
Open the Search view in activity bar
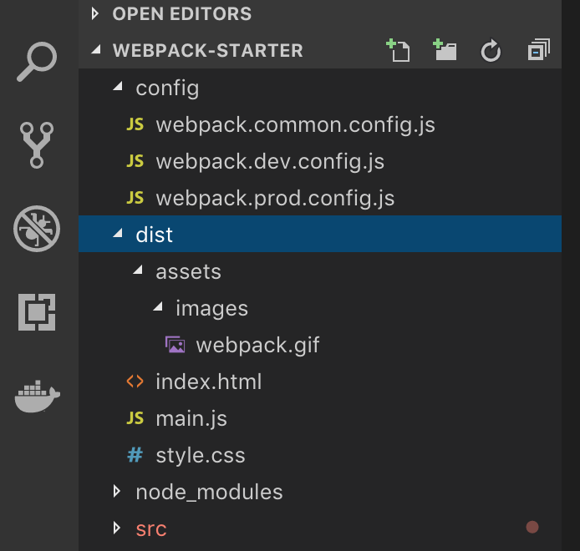click(x=38, y=63)
